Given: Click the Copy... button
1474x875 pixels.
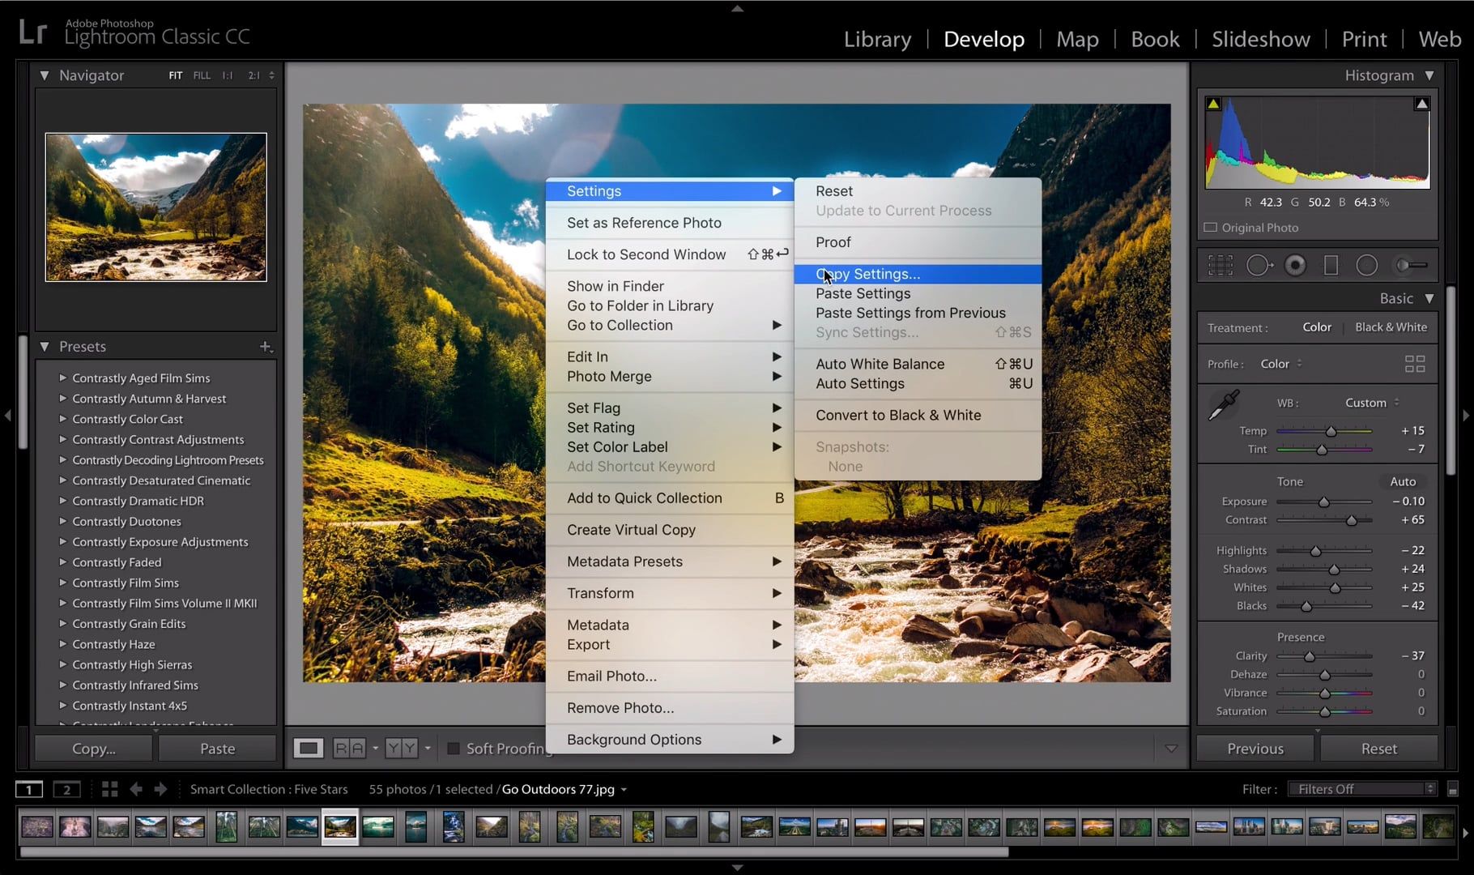Looking at the screenshot, I should coord(94,749).
